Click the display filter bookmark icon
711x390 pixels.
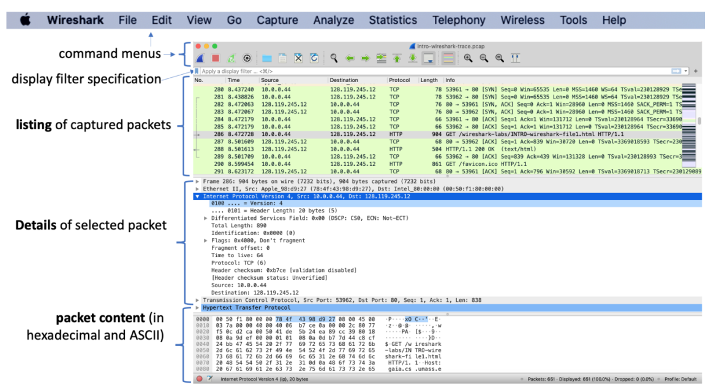click(x=197, y=71)
